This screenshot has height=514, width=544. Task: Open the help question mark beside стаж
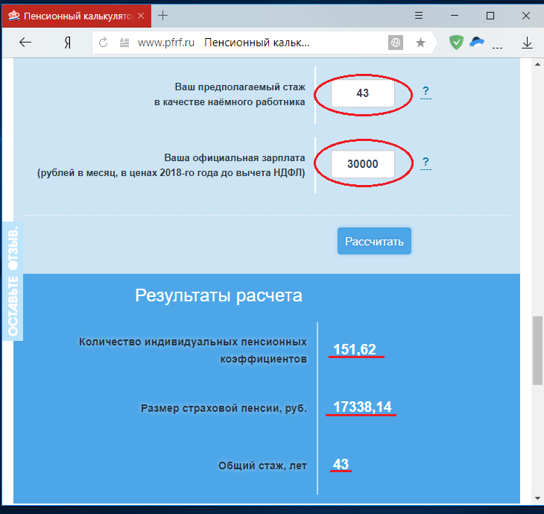(426, 92)
